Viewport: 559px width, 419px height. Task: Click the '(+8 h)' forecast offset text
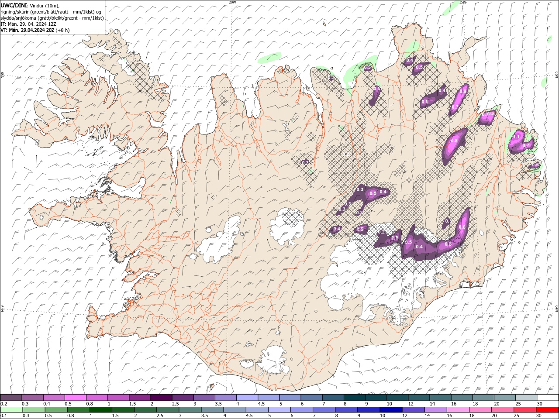[62, 30]
